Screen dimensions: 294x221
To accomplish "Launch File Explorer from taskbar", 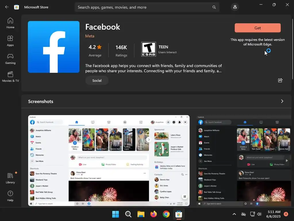I will tap(141, 214).
